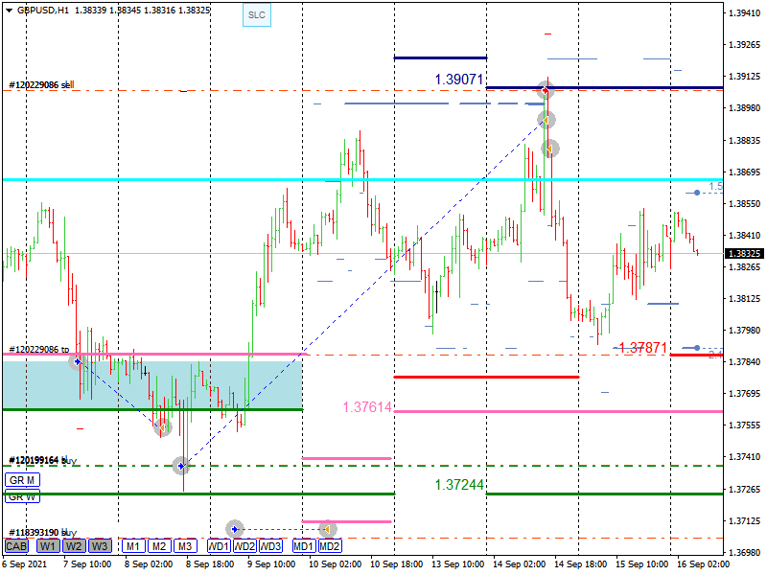Click the orange close arrow at the 8 Sep low
767x575 pixels.
164,427
